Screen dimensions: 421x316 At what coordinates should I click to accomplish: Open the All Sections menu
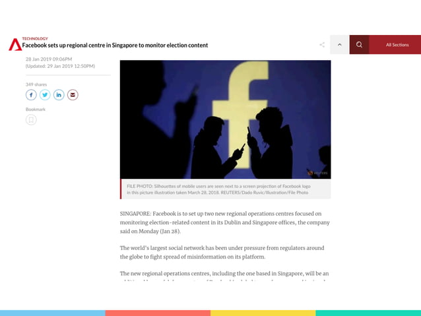pos(397,45)
